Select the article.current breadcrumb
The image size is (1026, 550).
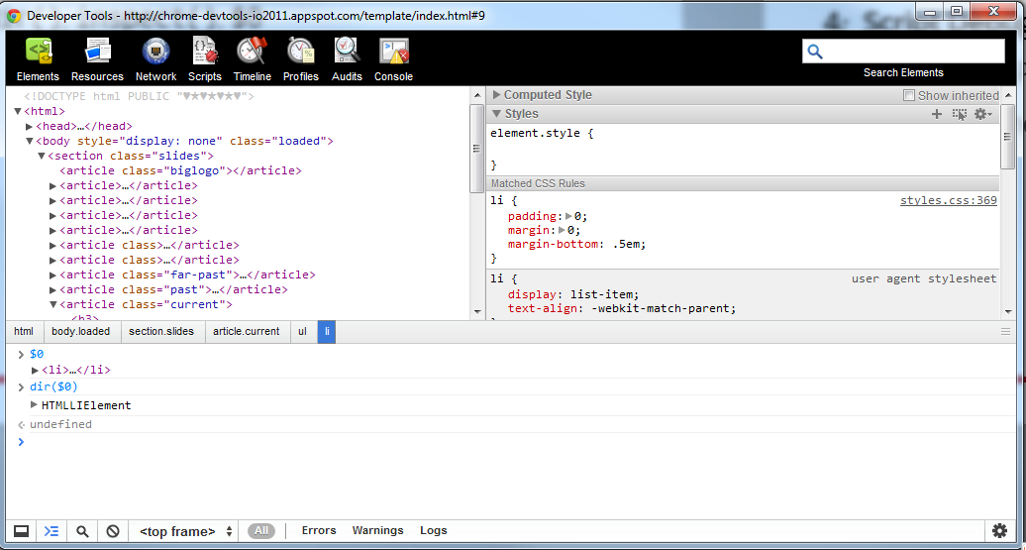246,331
